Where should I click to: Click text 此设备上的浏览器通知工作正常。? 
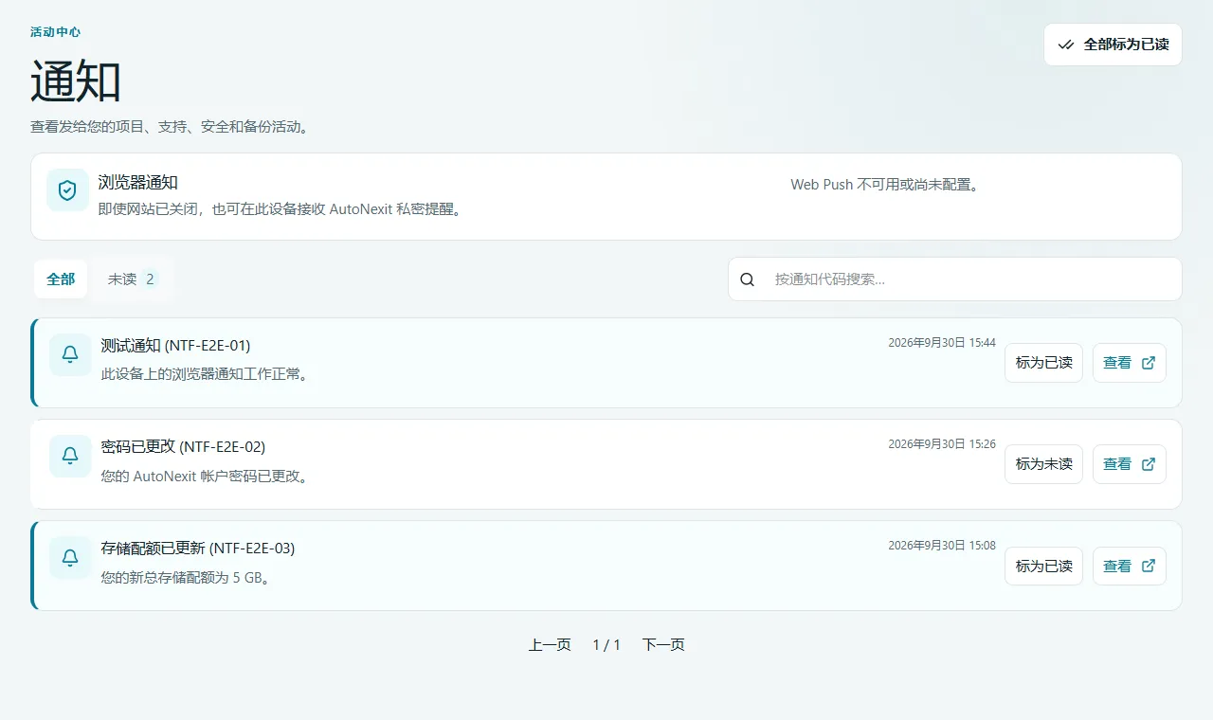pos(208,374)
